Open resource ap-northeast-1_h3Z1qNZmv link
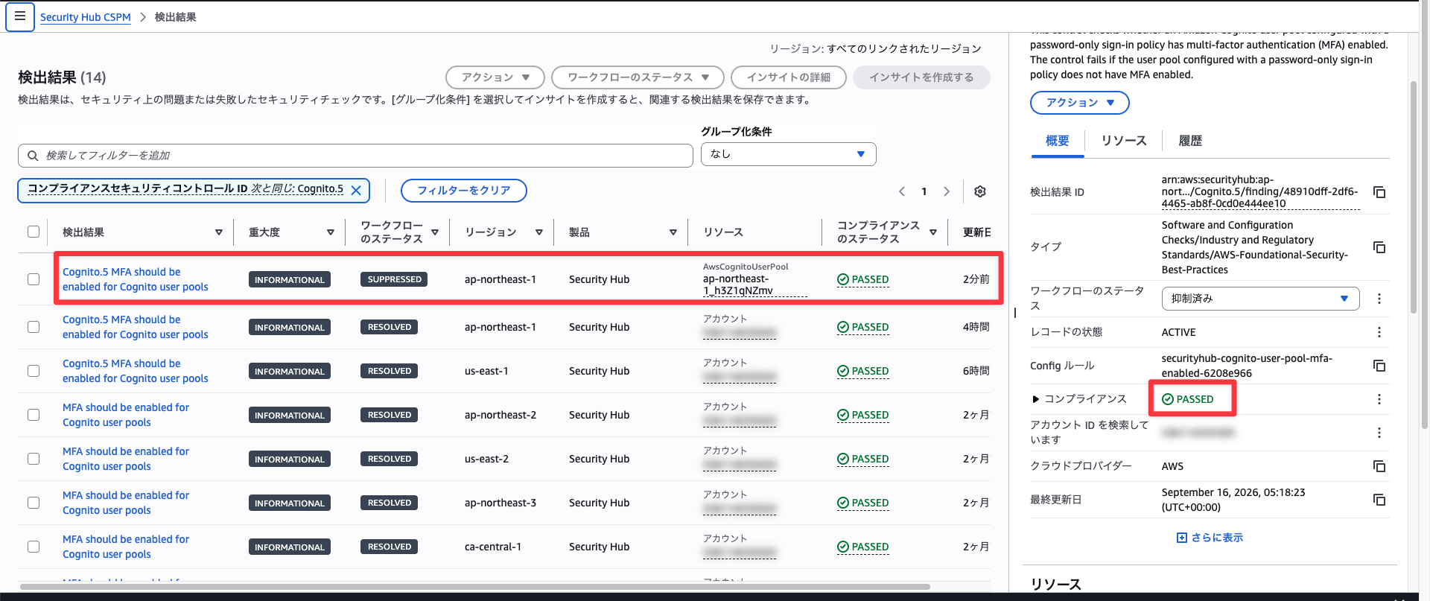 pyautogui.click(x=754, y=284)
